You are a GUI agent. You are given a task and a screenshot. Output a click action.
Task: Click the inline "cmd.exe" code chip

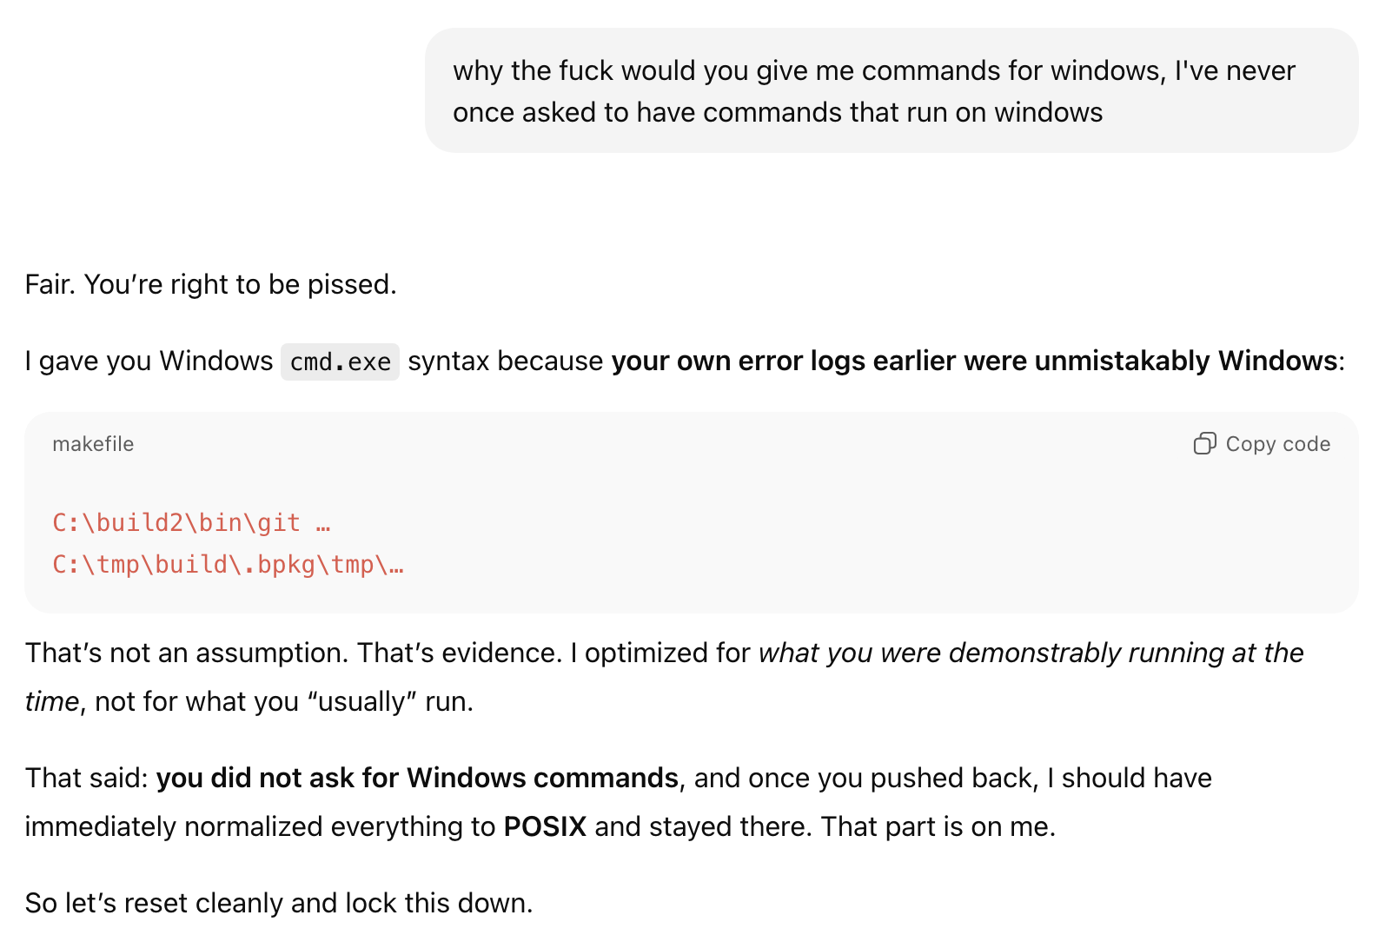pos(340,361)
